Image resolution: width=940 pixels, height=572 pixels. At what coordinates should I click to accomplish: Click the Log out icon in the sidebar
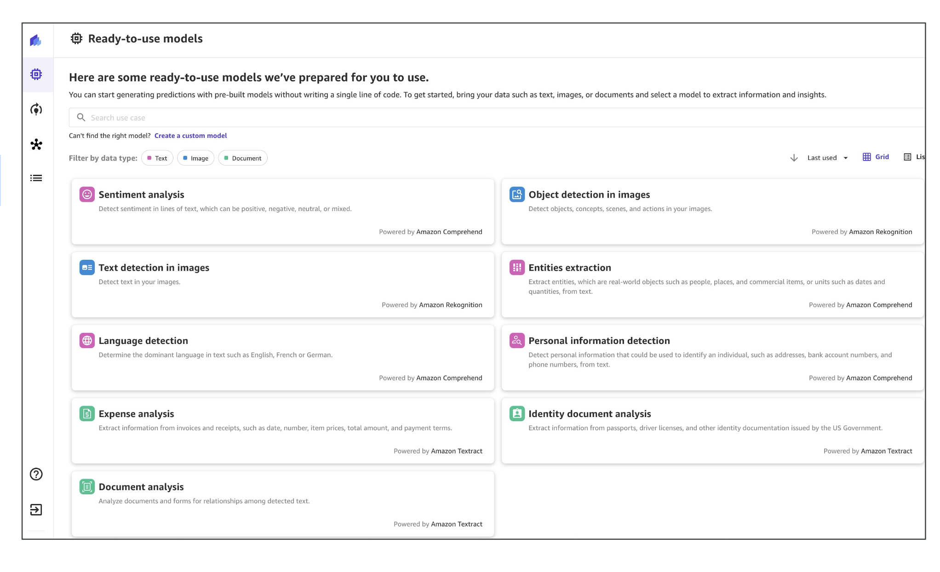click(36, 509)
